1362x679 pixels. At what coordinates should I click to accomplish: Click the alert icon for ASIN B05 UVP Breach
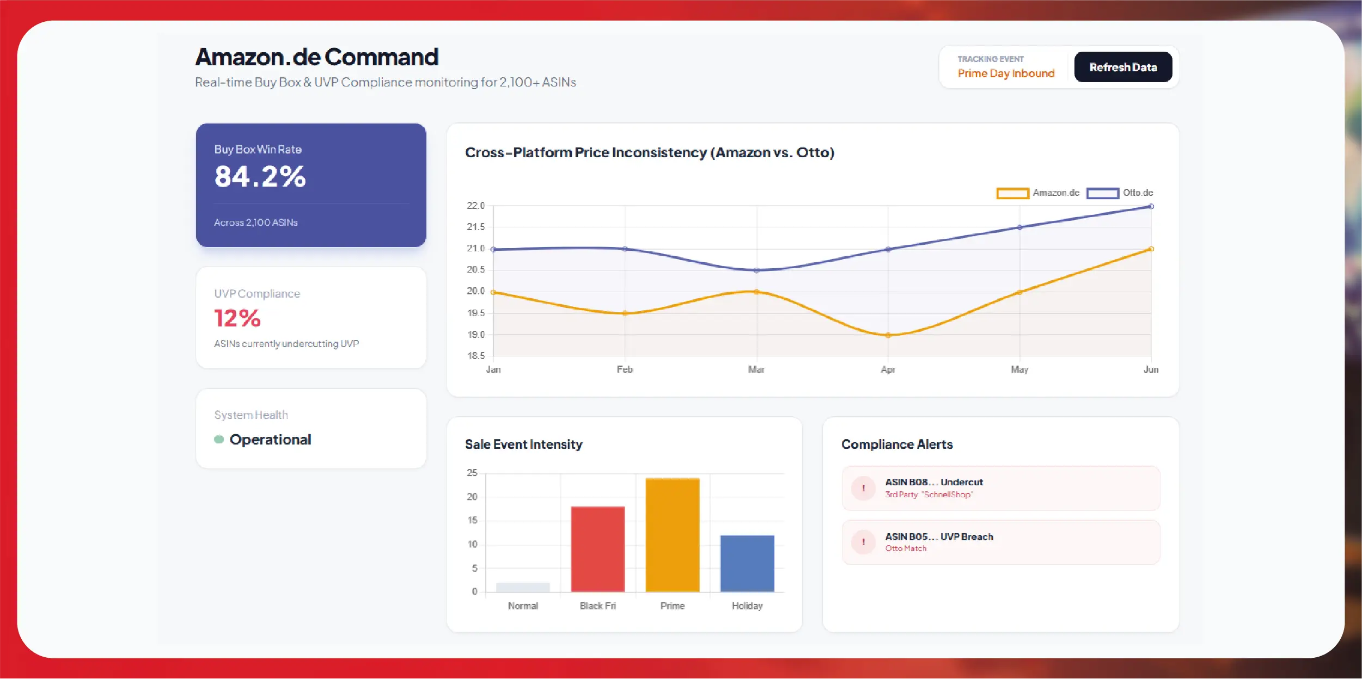863,542
